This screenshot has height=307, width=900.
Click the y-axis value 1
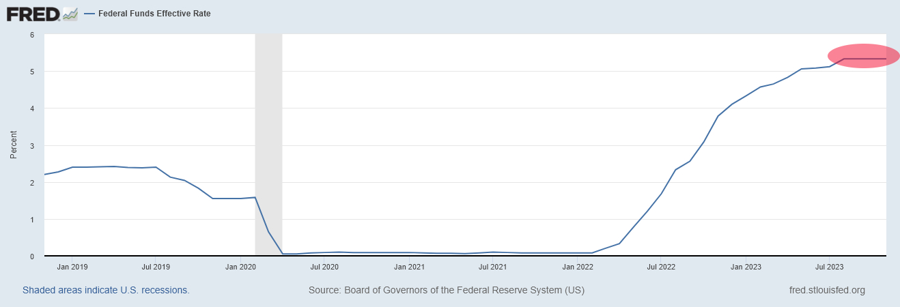(32, 220)
